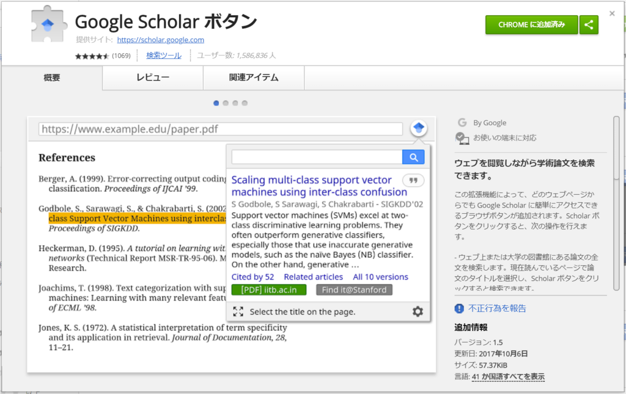This screenshot has height=394, width=626.
Task: Click the All 10 versions link
Action: [x=380, y=277]
